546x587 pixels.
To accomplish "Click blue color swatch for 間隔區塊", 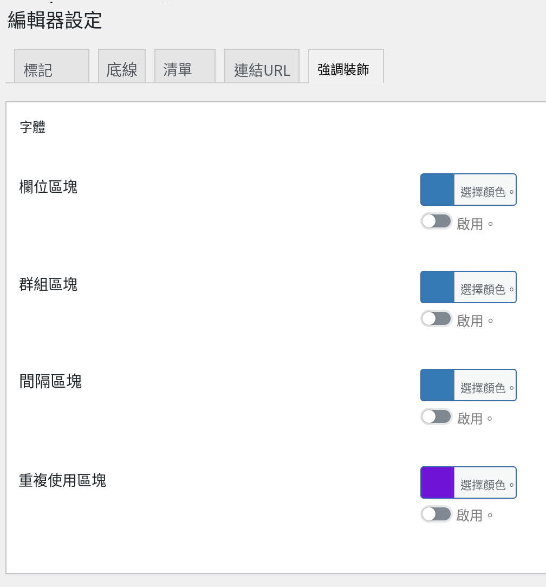I will tap(438, 385).
